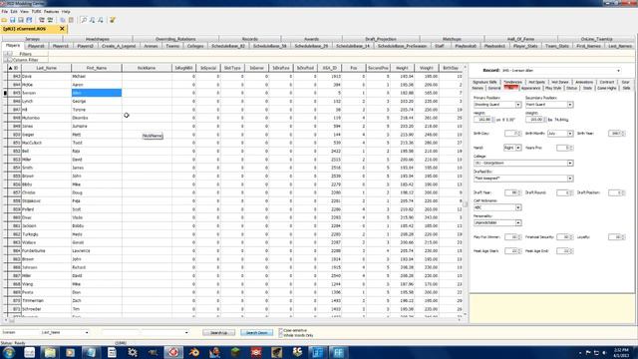
Task: Switch to the Jerseys tab
Action: [33, 39]
